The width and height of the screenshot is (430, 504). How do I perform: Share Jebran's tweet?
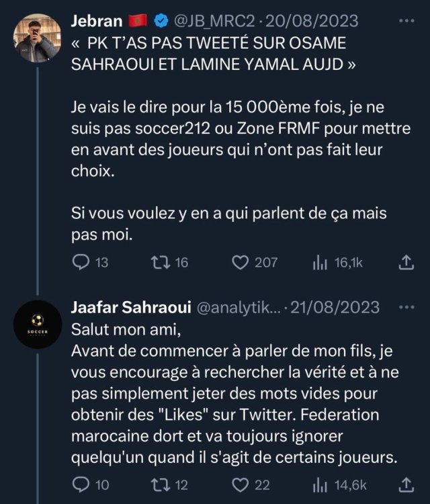(x=406, y=263)
